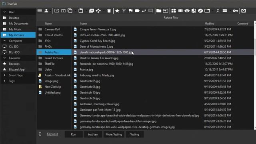Image resolution: width=256 pixels, height=144 pixels.
Task: Expand the Tags section in sidebar
Action: pyautogui.click(x=4, y=81)
